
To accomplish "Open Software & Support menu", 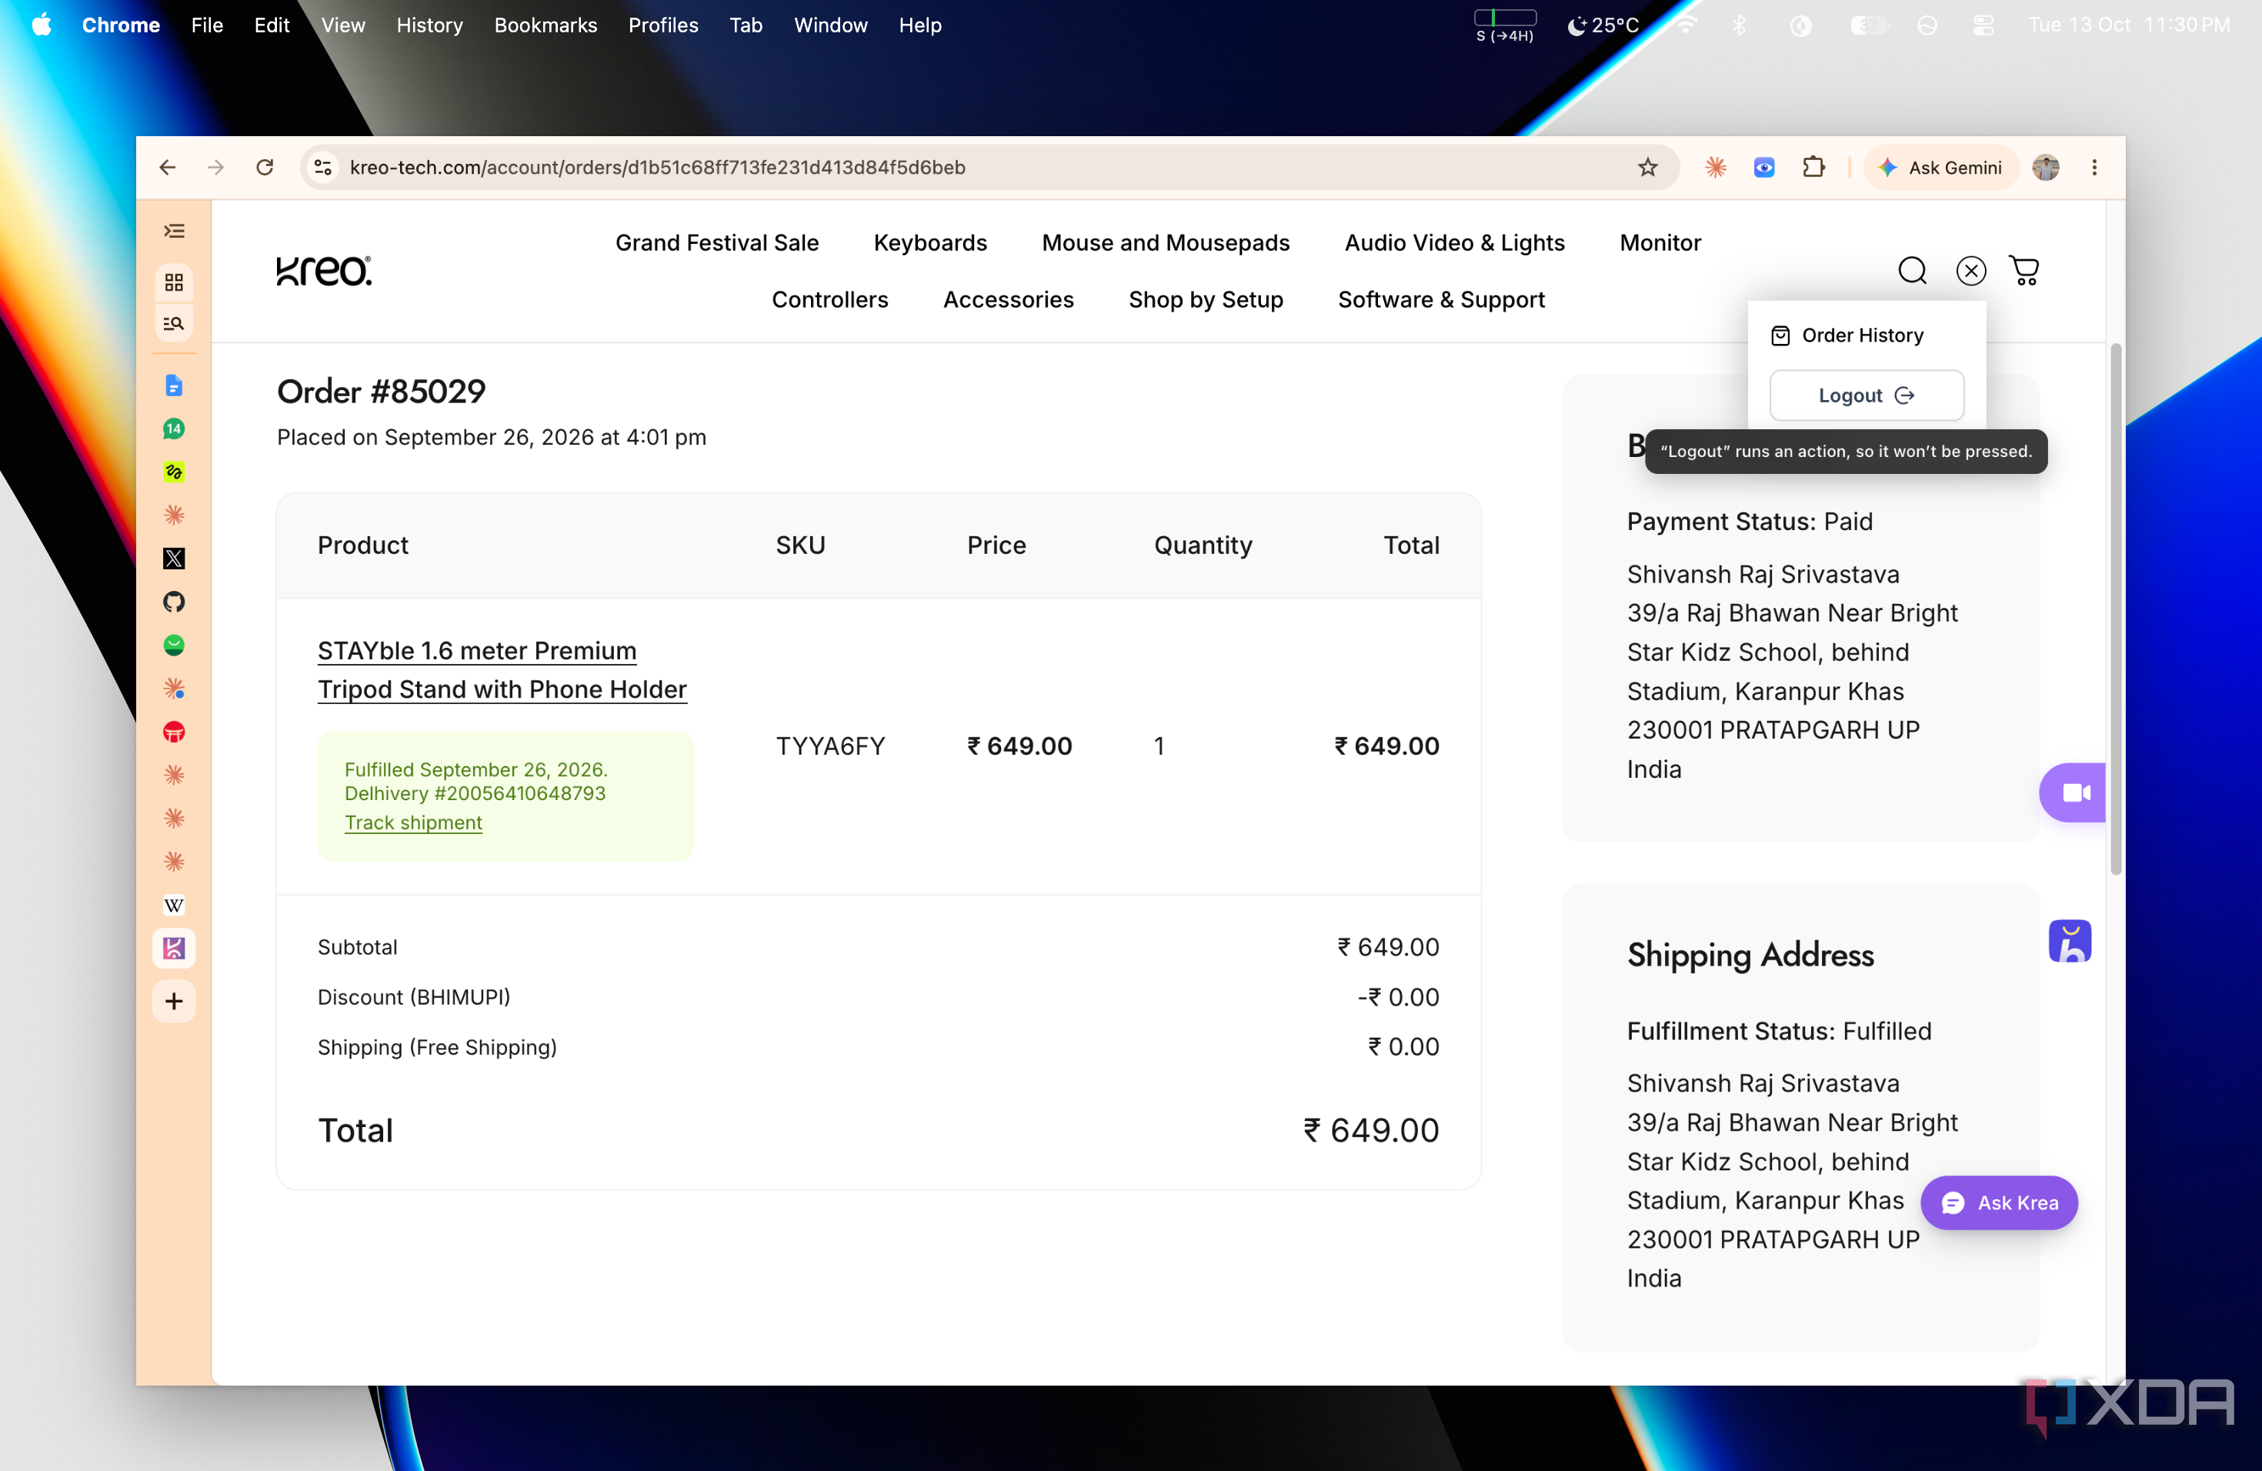I will pos(1442,300).
